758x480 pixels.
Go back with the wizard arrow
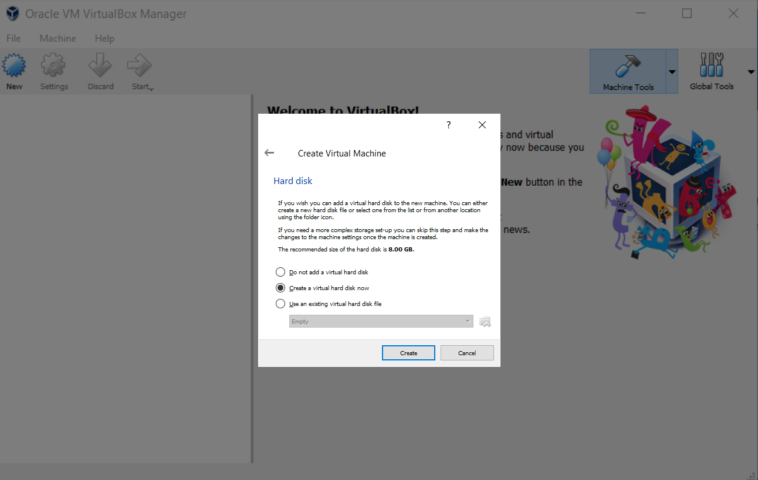(269, 152)
